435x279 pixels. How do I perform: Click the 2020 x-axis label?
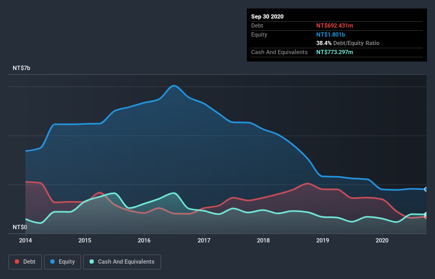(x=382, y=240)
